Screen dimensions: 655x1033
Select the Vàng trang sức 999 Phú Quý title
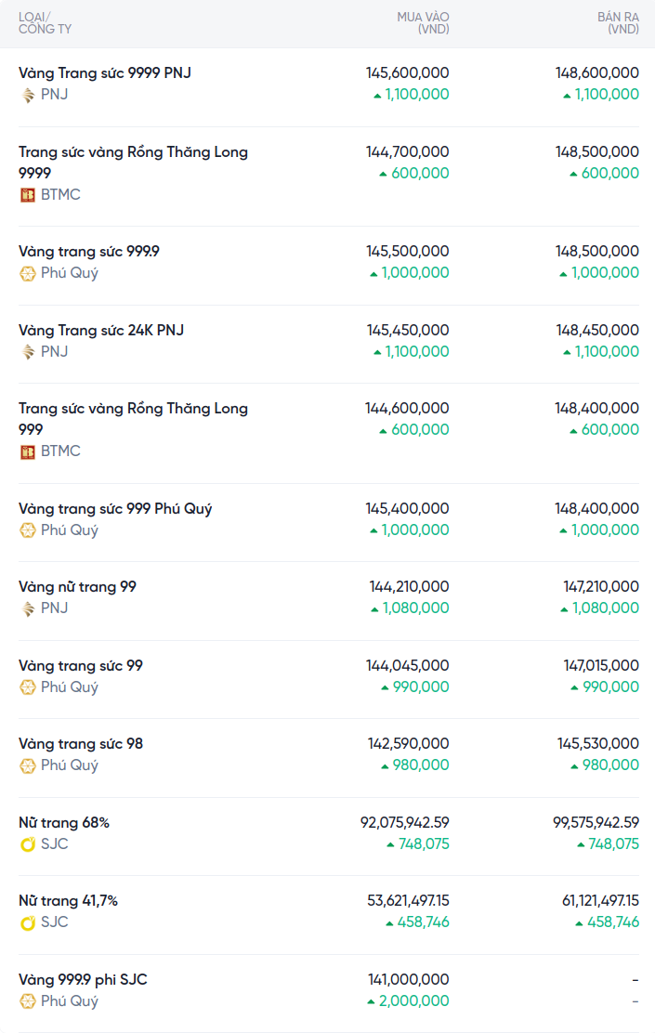pyautogui.click(x=115, y=508)
